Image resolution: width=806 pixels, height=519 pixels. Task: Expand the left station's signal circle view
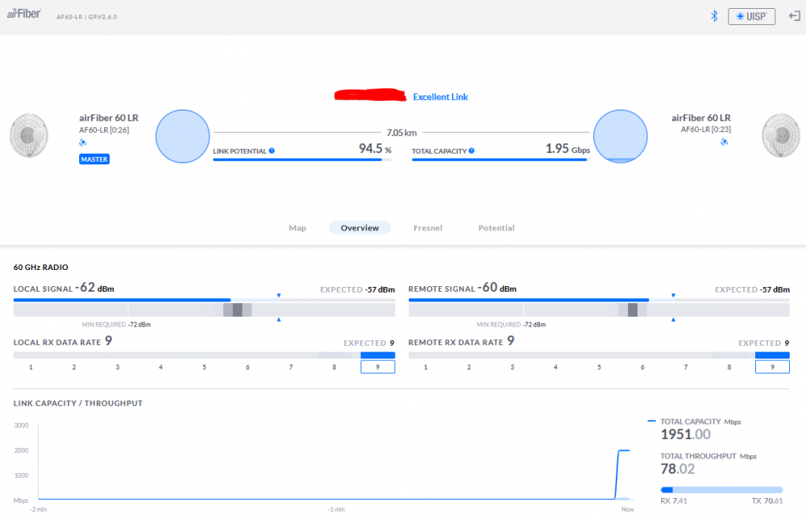[x=182, y=136]
